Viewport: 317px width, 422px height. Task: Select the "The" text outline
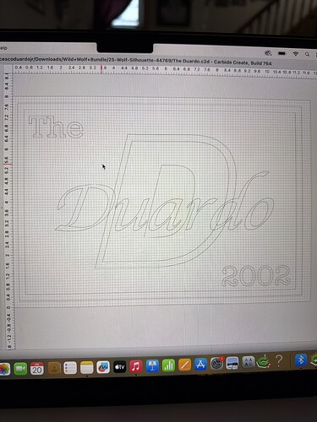click(57, 127)
